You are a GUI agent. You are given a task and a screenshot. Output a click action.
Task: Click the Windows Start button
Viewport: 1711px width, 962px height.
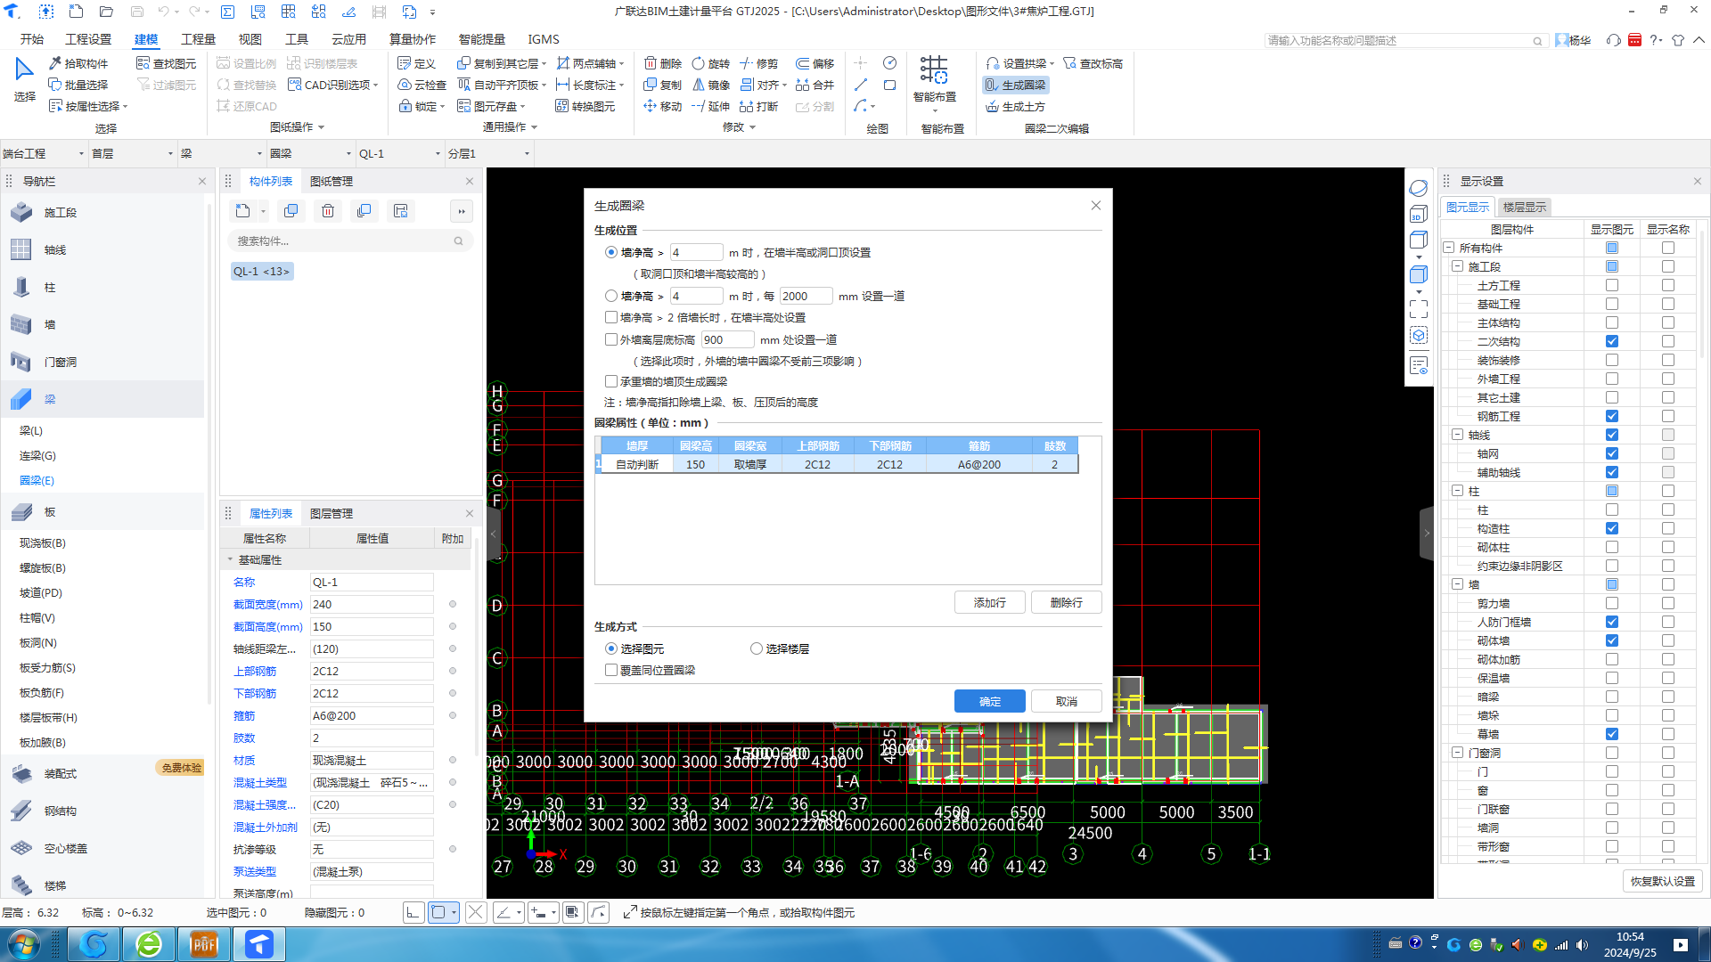click(x=23, y=944)
